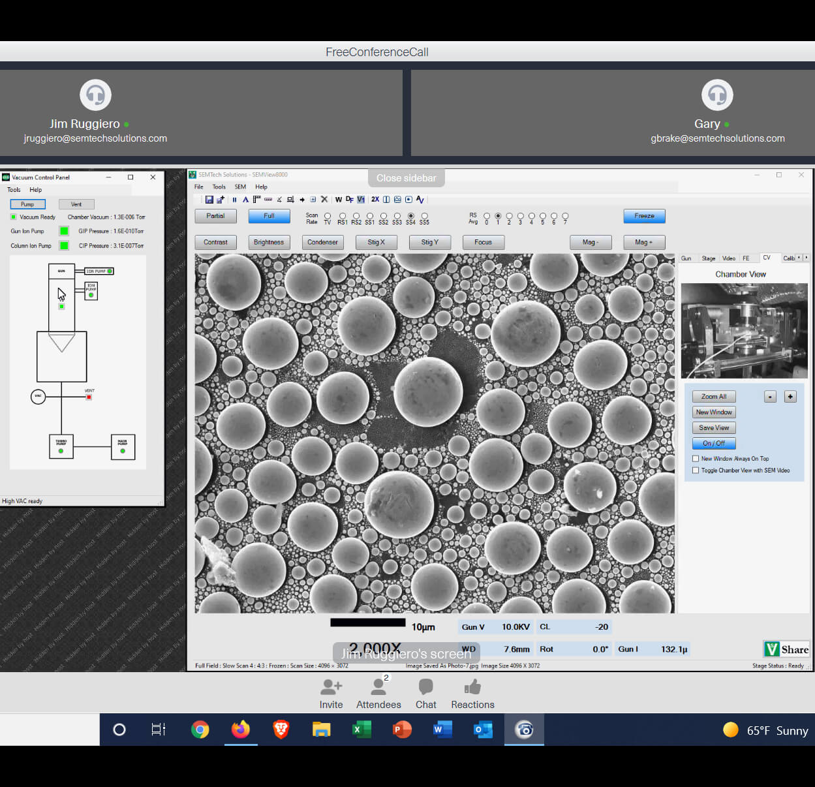Image resolution: width=815 pixels, height=787 pixels.
Task: Click the 2X magnification toolbar icon
Action: 375,200
